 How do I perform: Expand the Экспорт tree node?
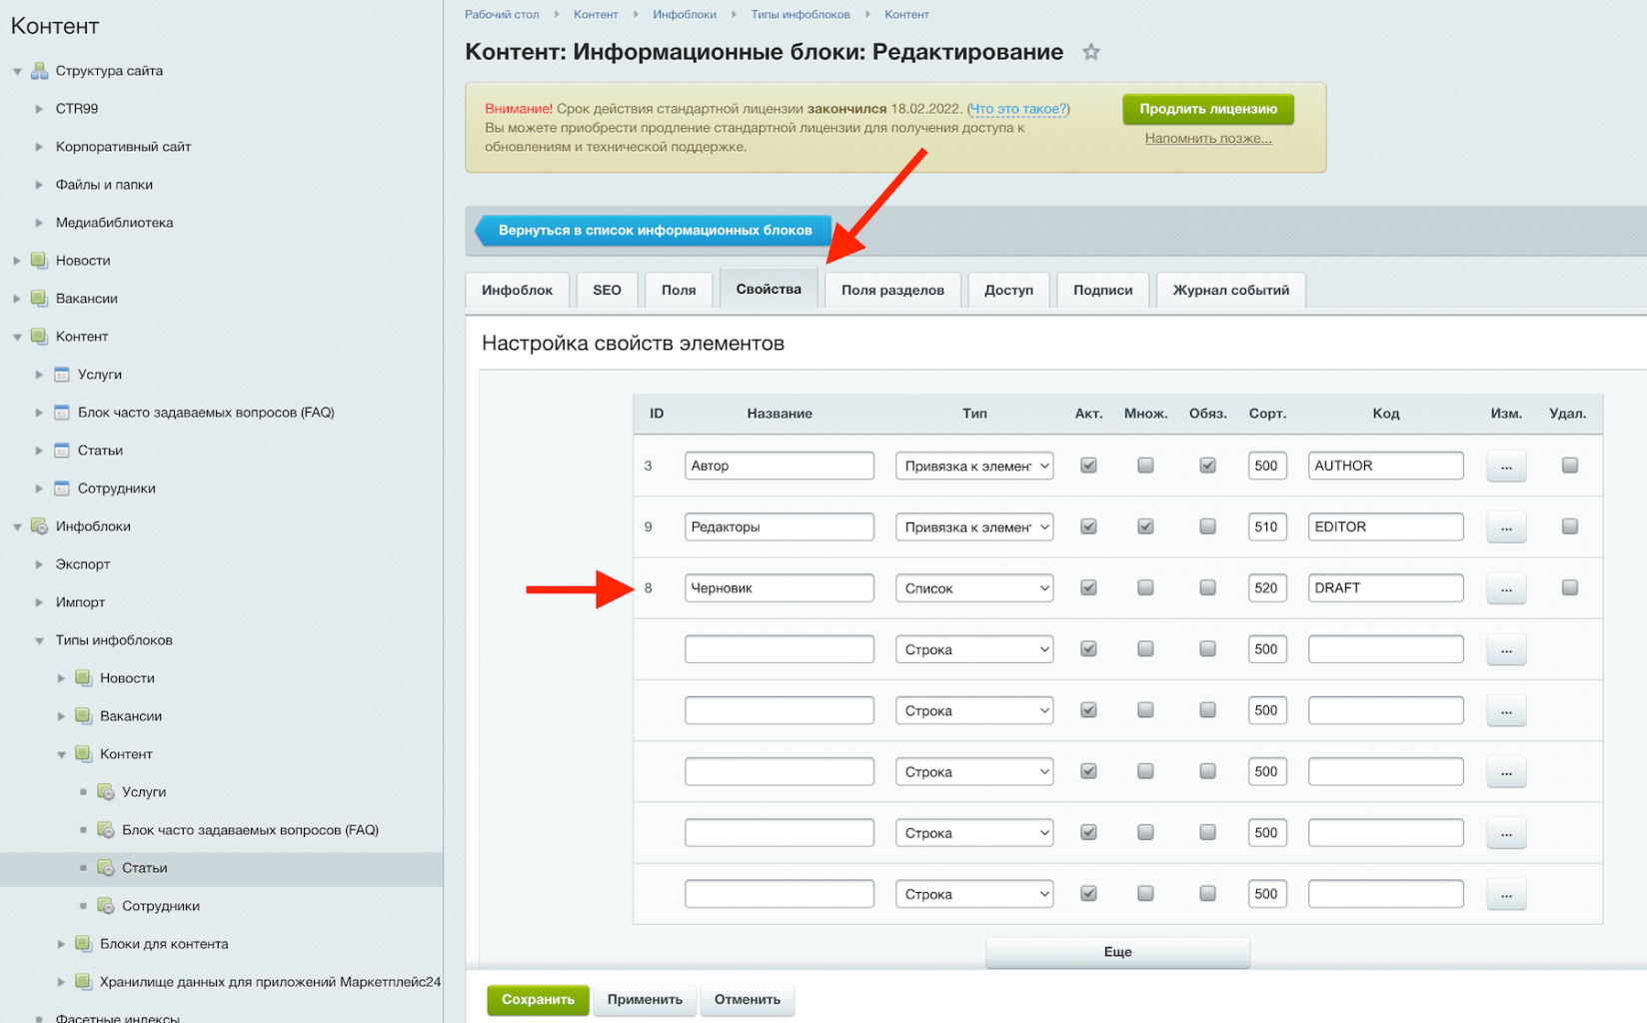tap(39, 564)
